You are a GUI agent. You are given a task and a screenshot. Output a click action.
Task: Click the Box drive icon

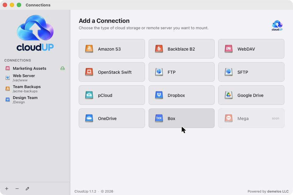pos(159,118)
